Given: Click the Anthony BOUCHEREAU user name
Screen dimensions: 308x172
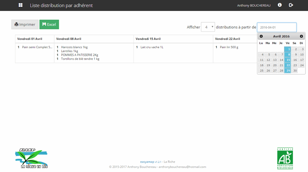Looking at the screenshot, I should click(254, 6).
